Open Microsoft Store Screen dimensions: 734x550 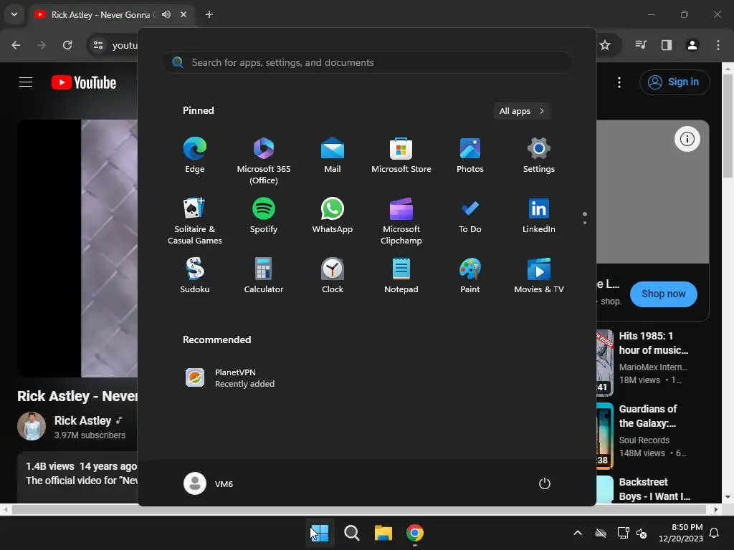point(401,155)
